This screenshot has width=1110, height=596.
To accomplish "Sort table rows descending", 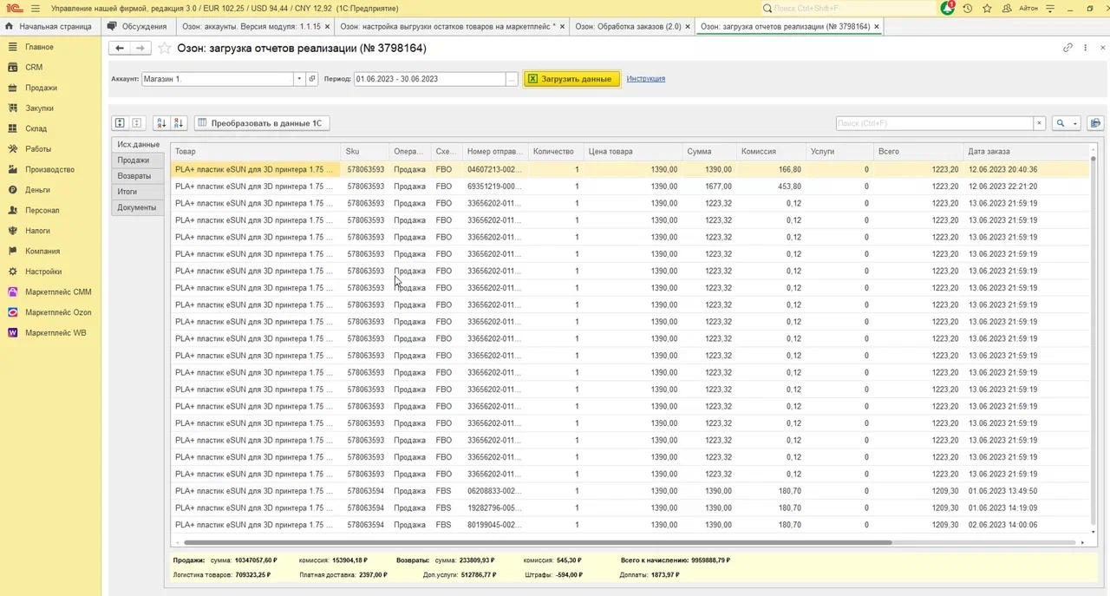I will (178, 123).
